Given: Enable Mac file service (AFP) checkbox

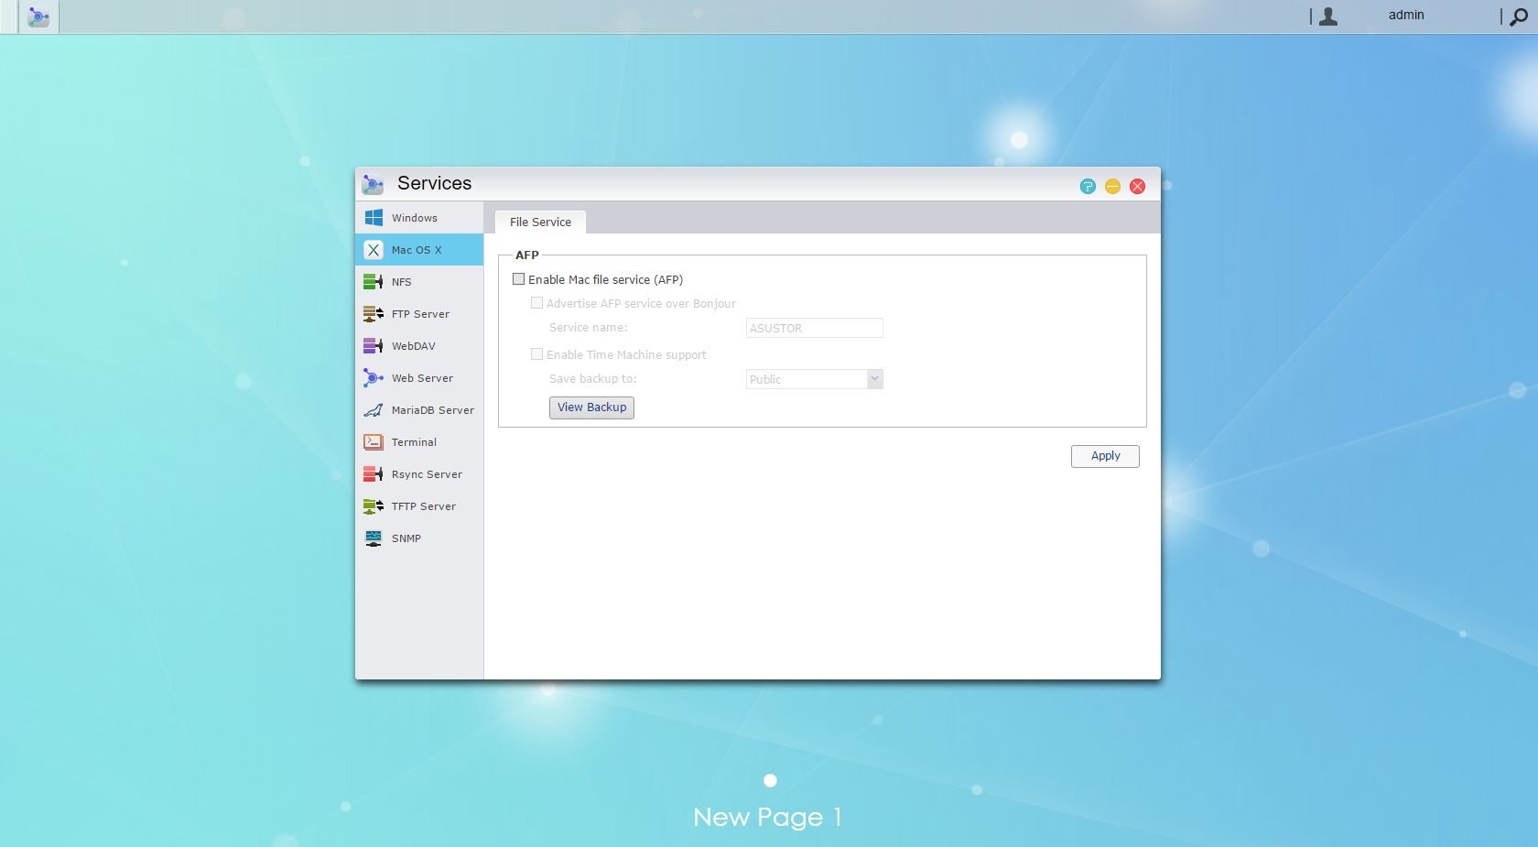Looking at the screenshot, I should [519, 279].
